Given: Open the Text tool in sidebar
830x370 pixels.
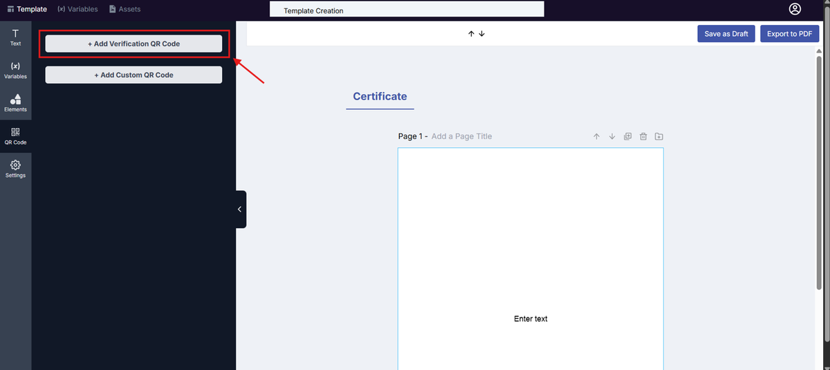Looking at the screenshot, I should click(x=15, y=37).
